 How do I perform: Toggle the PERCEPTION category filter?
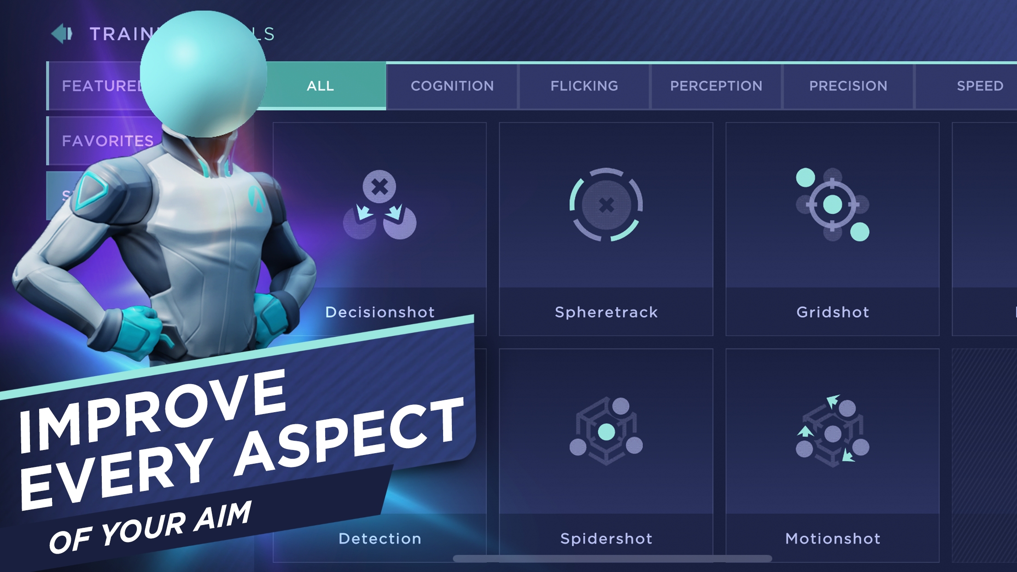716,86
